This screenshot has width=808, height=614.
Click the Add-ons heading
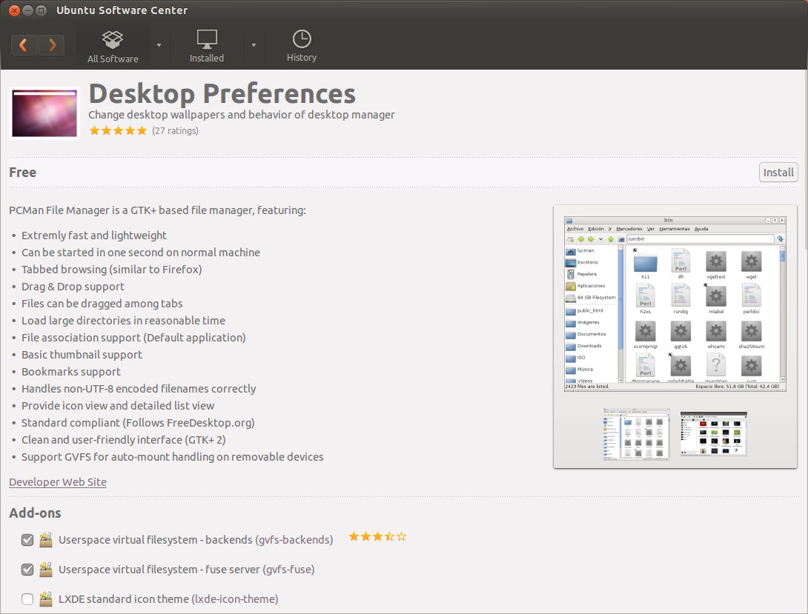(x=35, y=513)
